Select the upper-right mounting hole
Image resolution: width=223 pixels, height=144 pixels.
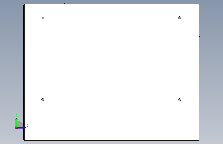click(180, 18)
